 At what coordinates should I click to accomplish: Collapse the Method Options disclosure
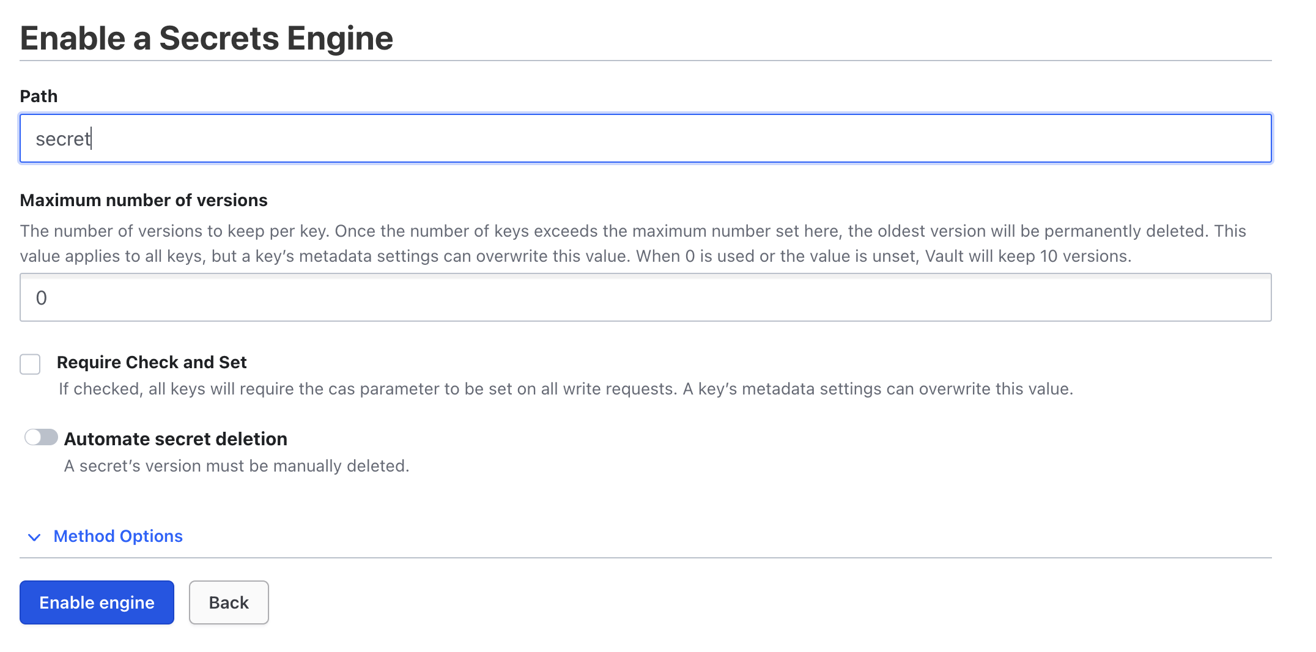click(x=117, y=536)
